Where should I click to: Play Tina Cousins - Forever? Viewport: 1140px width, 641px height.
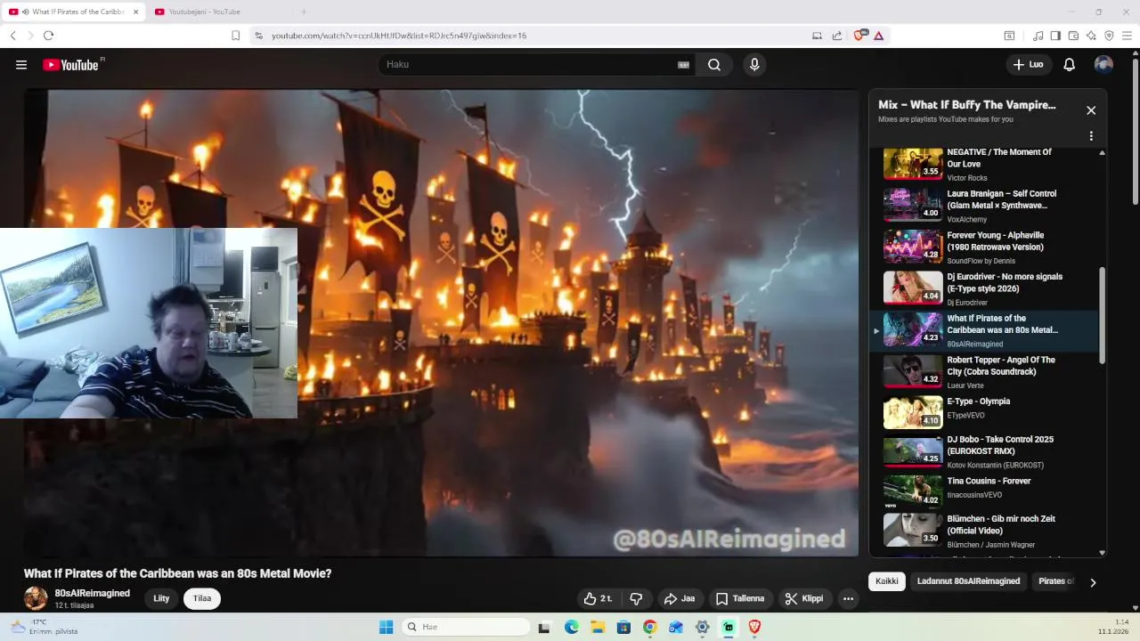(984, 492)
